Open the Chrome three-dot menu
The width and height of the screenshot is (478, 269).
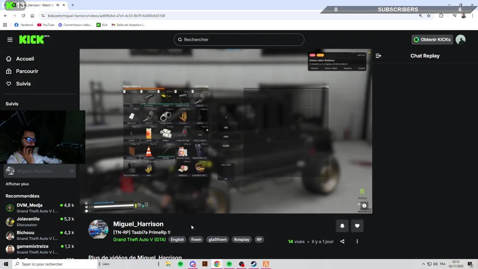point(472,16)
